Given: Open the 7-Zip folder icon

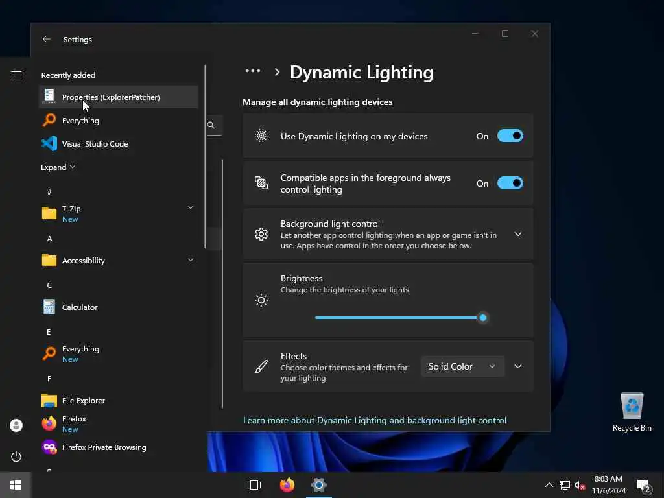Looking at the screenshot, I should coord(49,213).
